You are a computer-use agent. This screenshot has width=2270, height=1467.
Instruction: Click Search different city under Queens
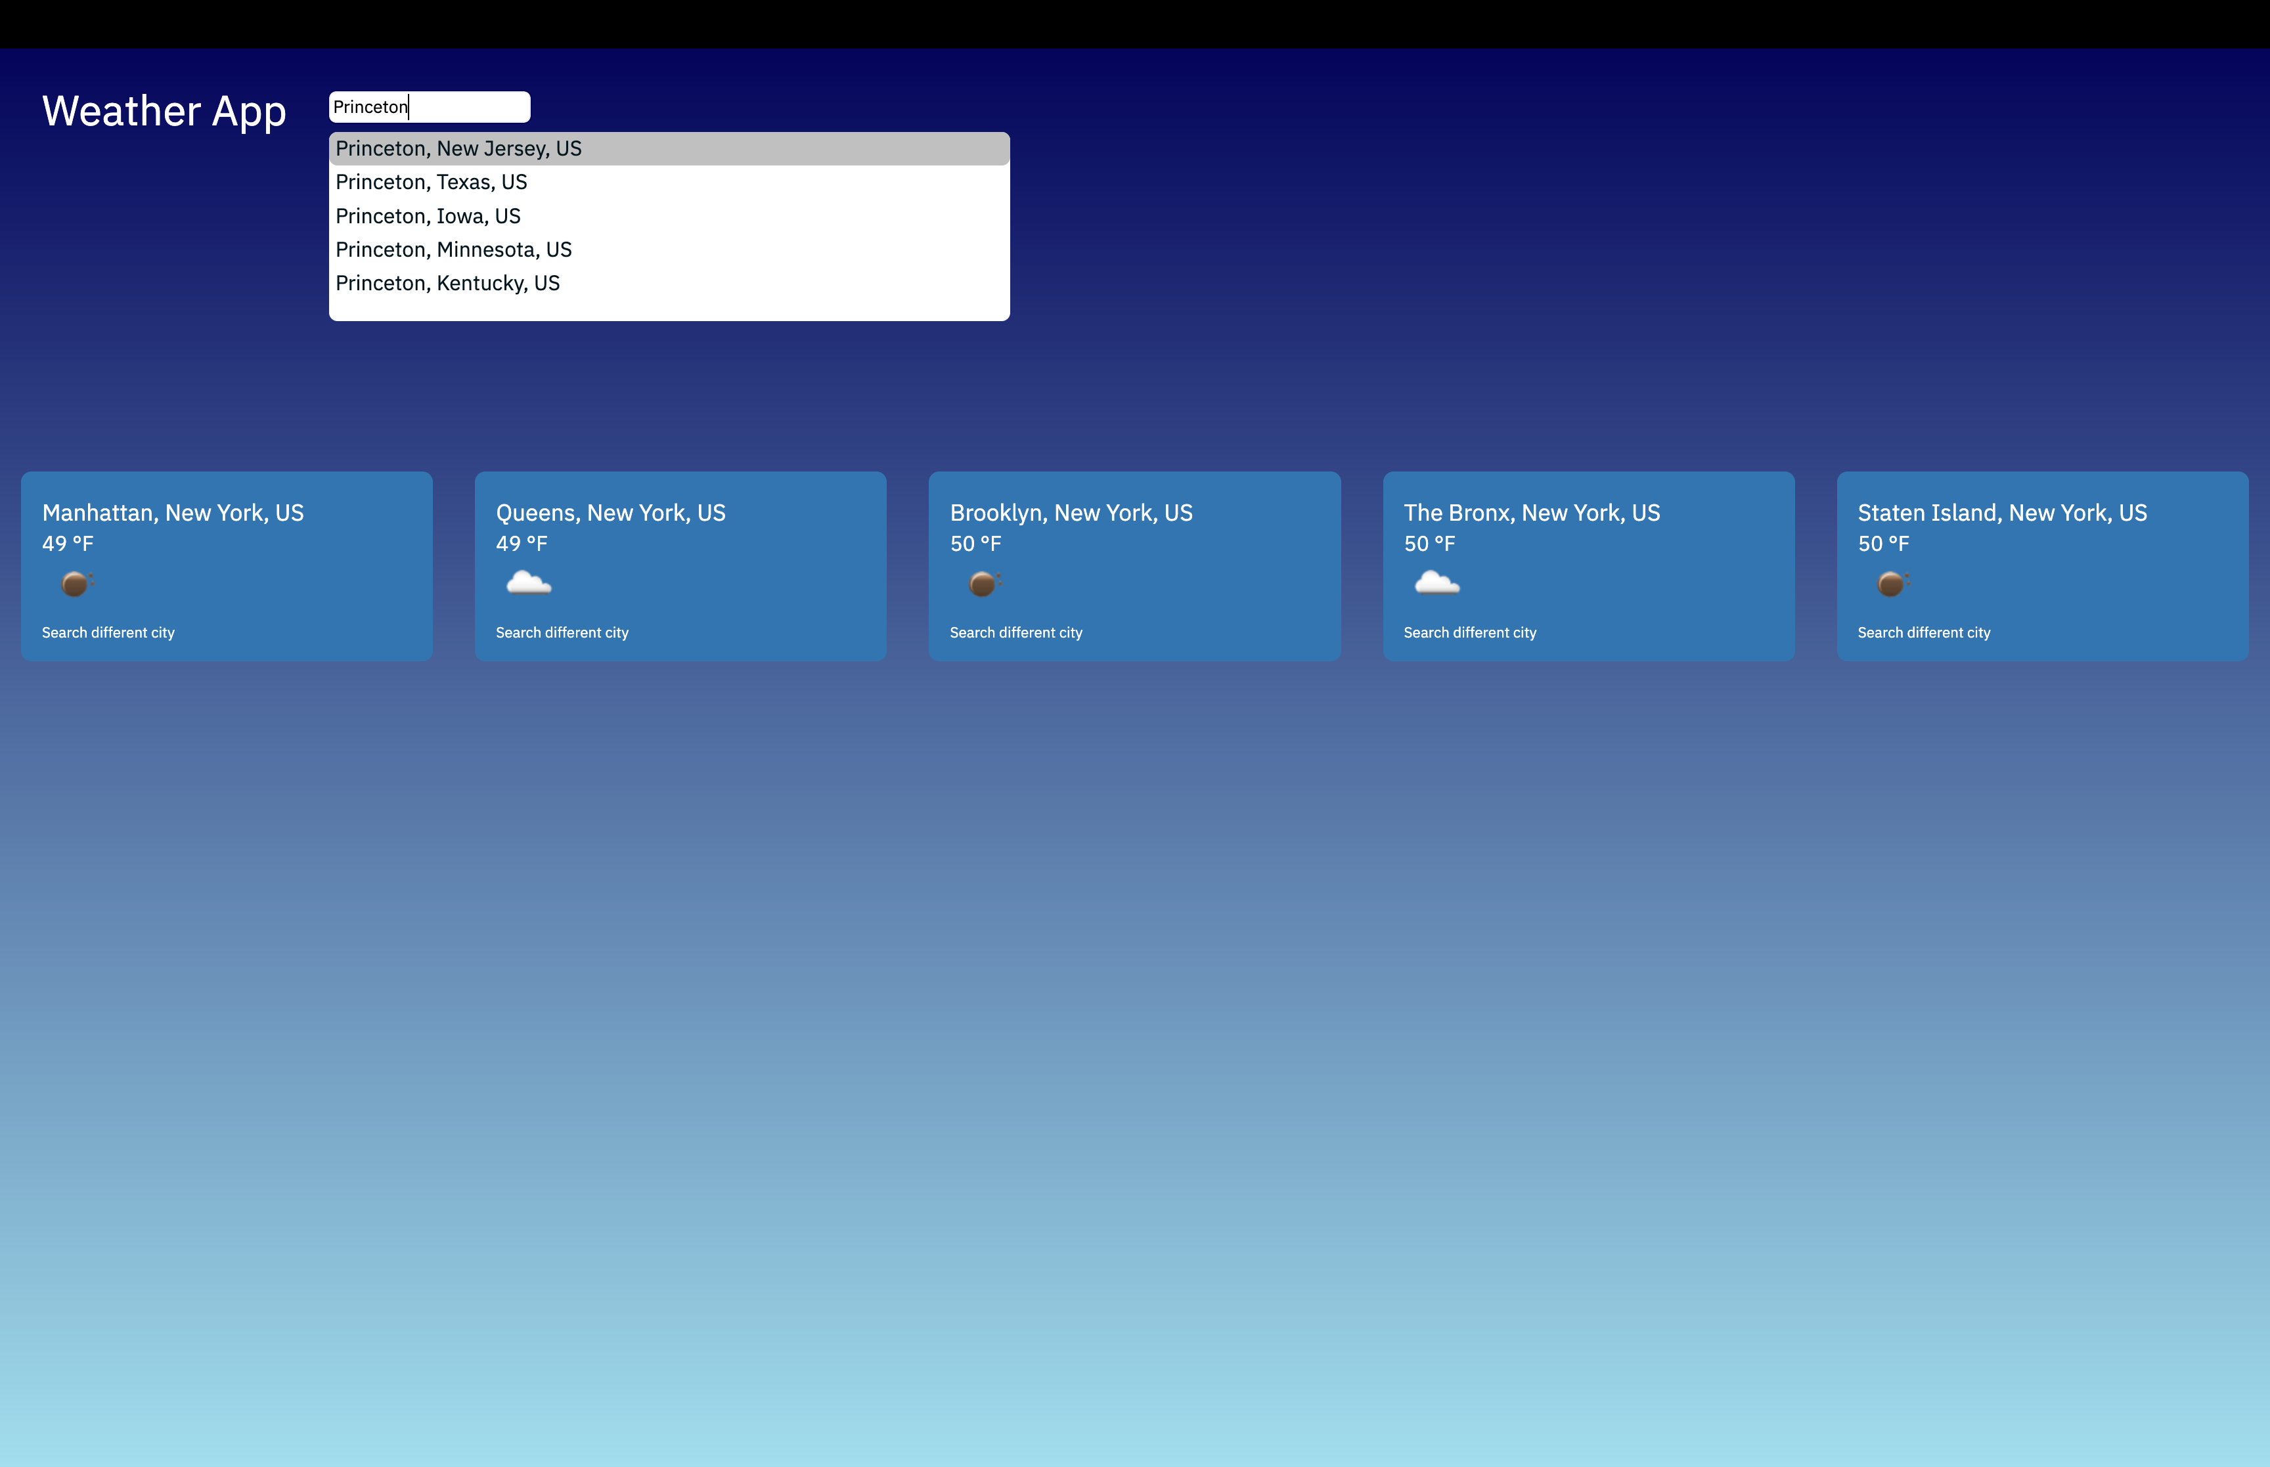562,632
